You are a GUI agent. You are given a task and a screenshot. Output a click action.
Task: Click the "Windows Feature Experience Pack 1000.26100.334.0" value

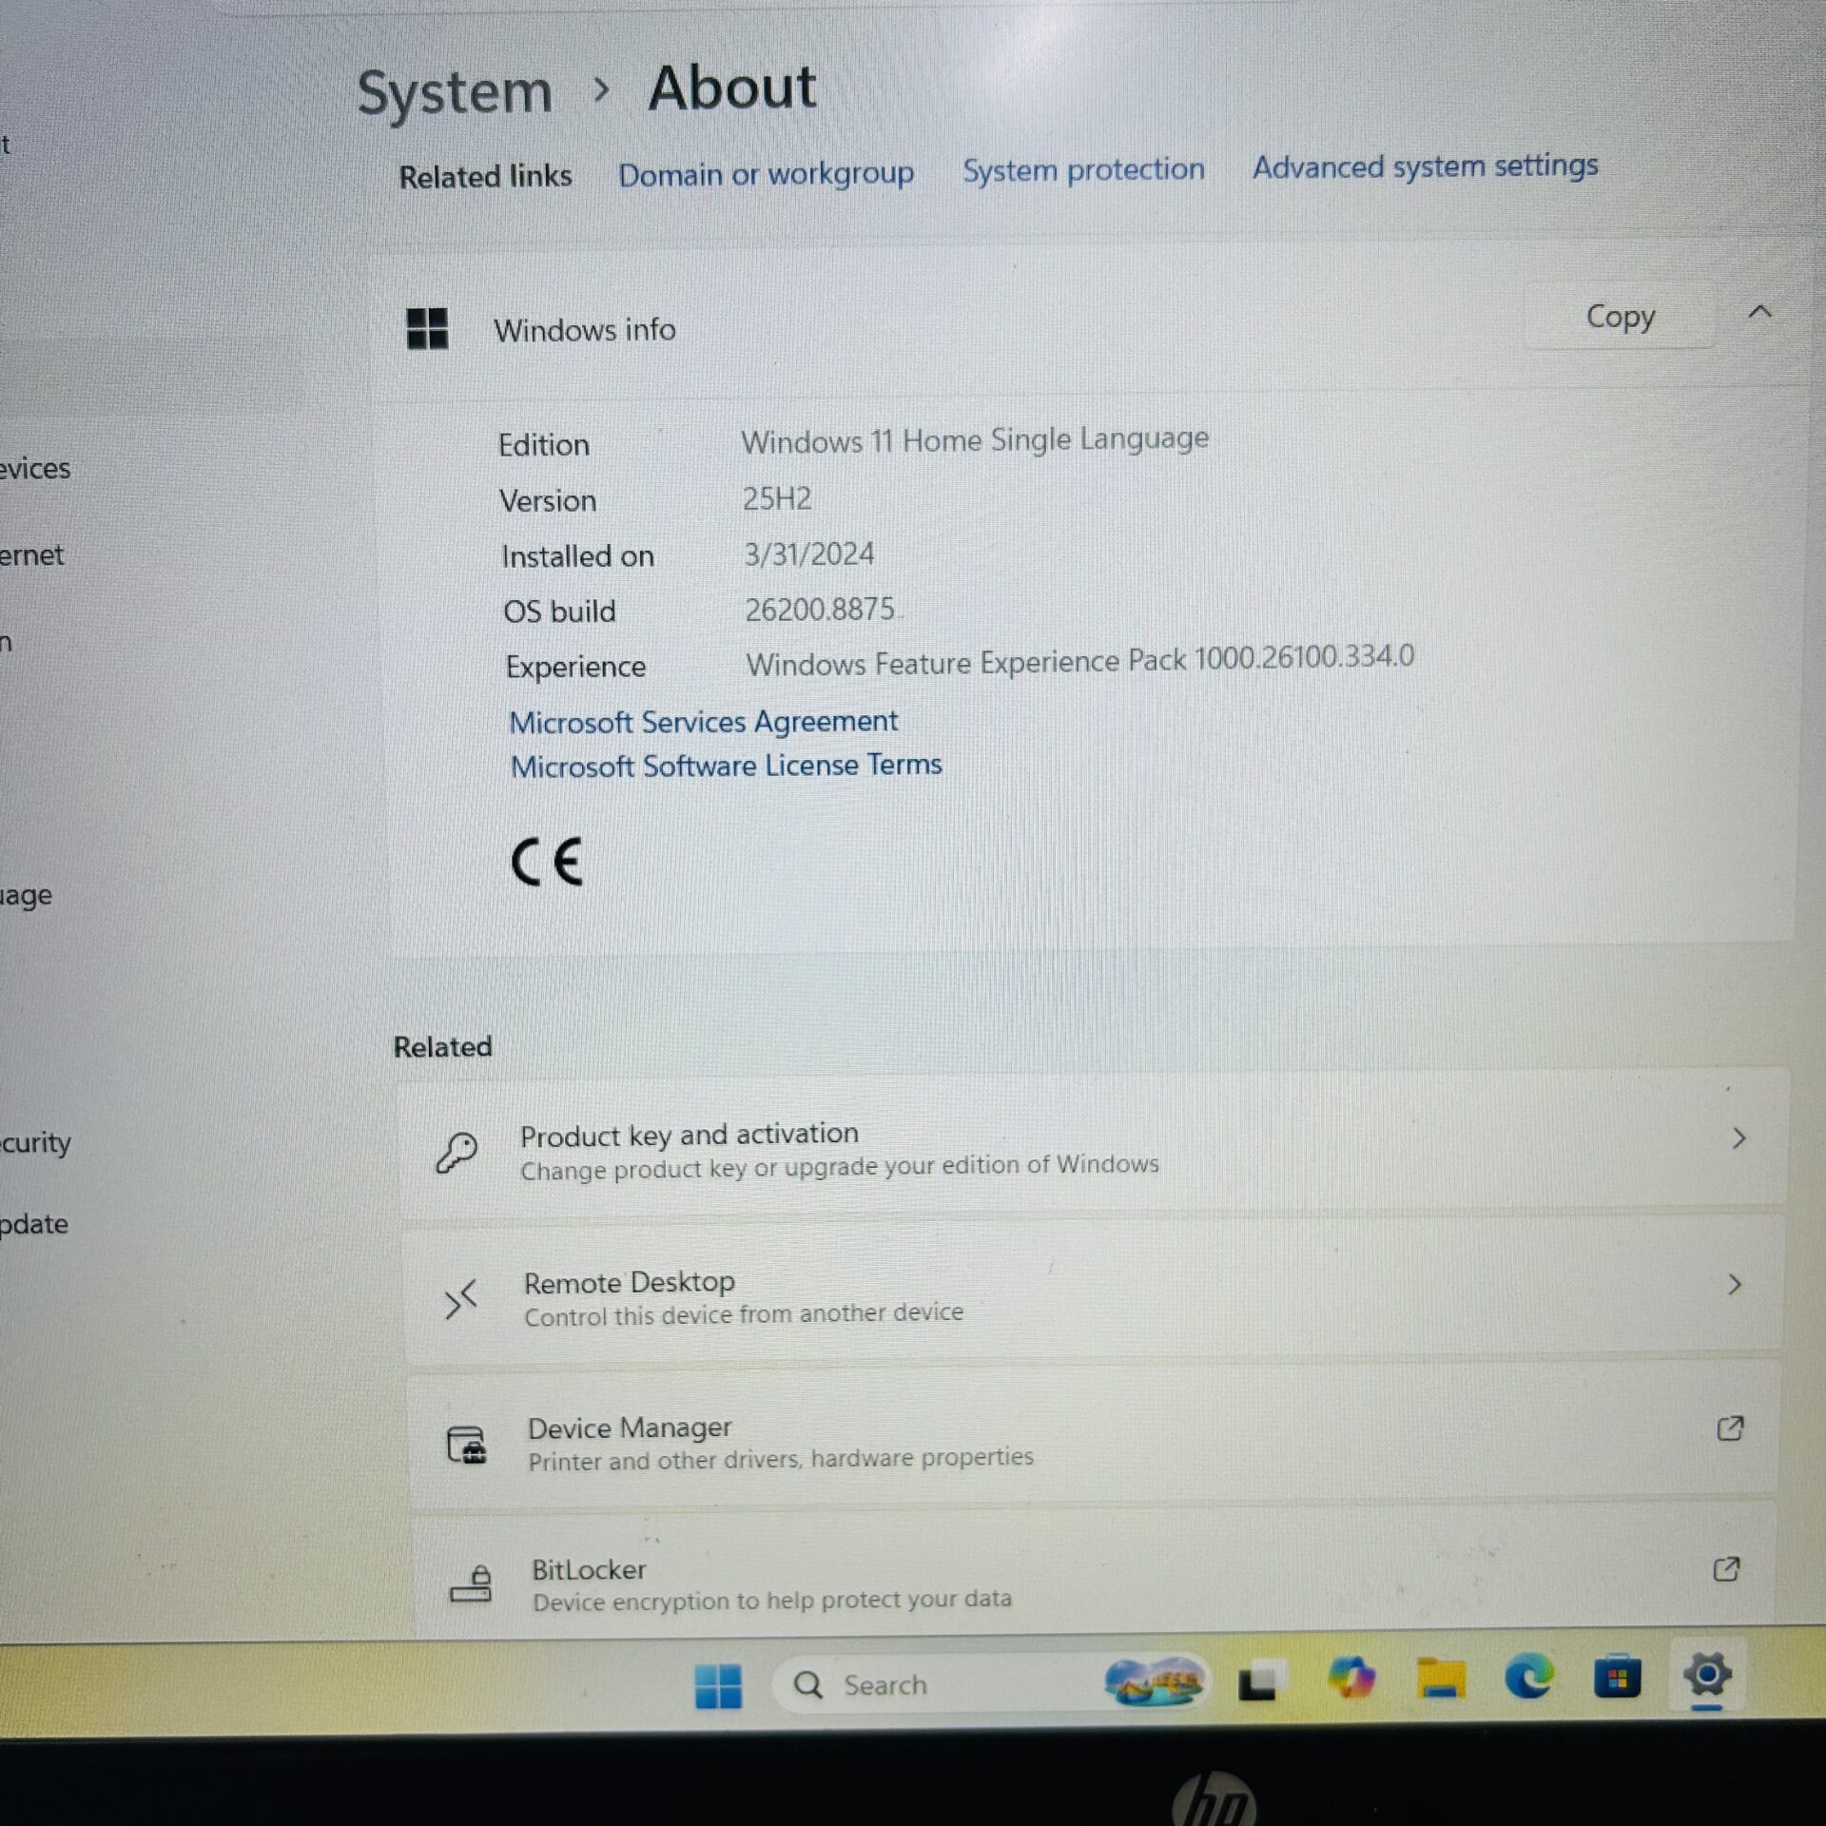[x=1080, y=661]
